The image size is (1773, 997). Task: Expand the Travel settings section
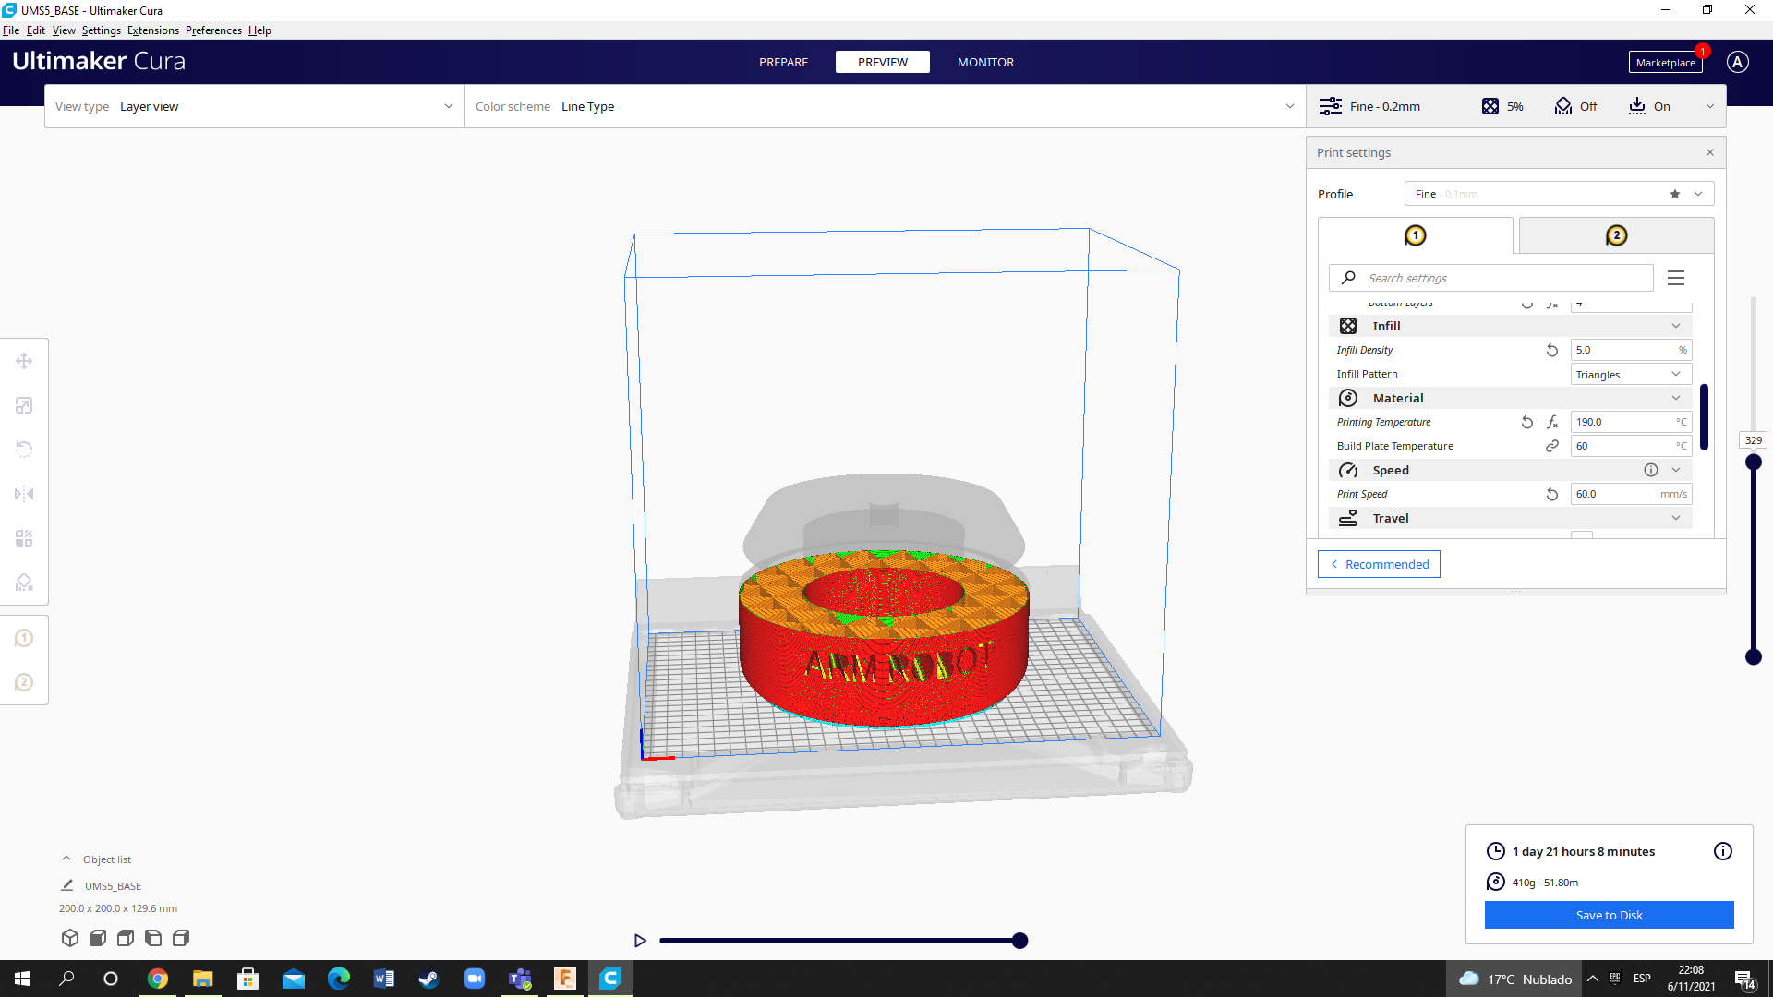click(1676, 518)
